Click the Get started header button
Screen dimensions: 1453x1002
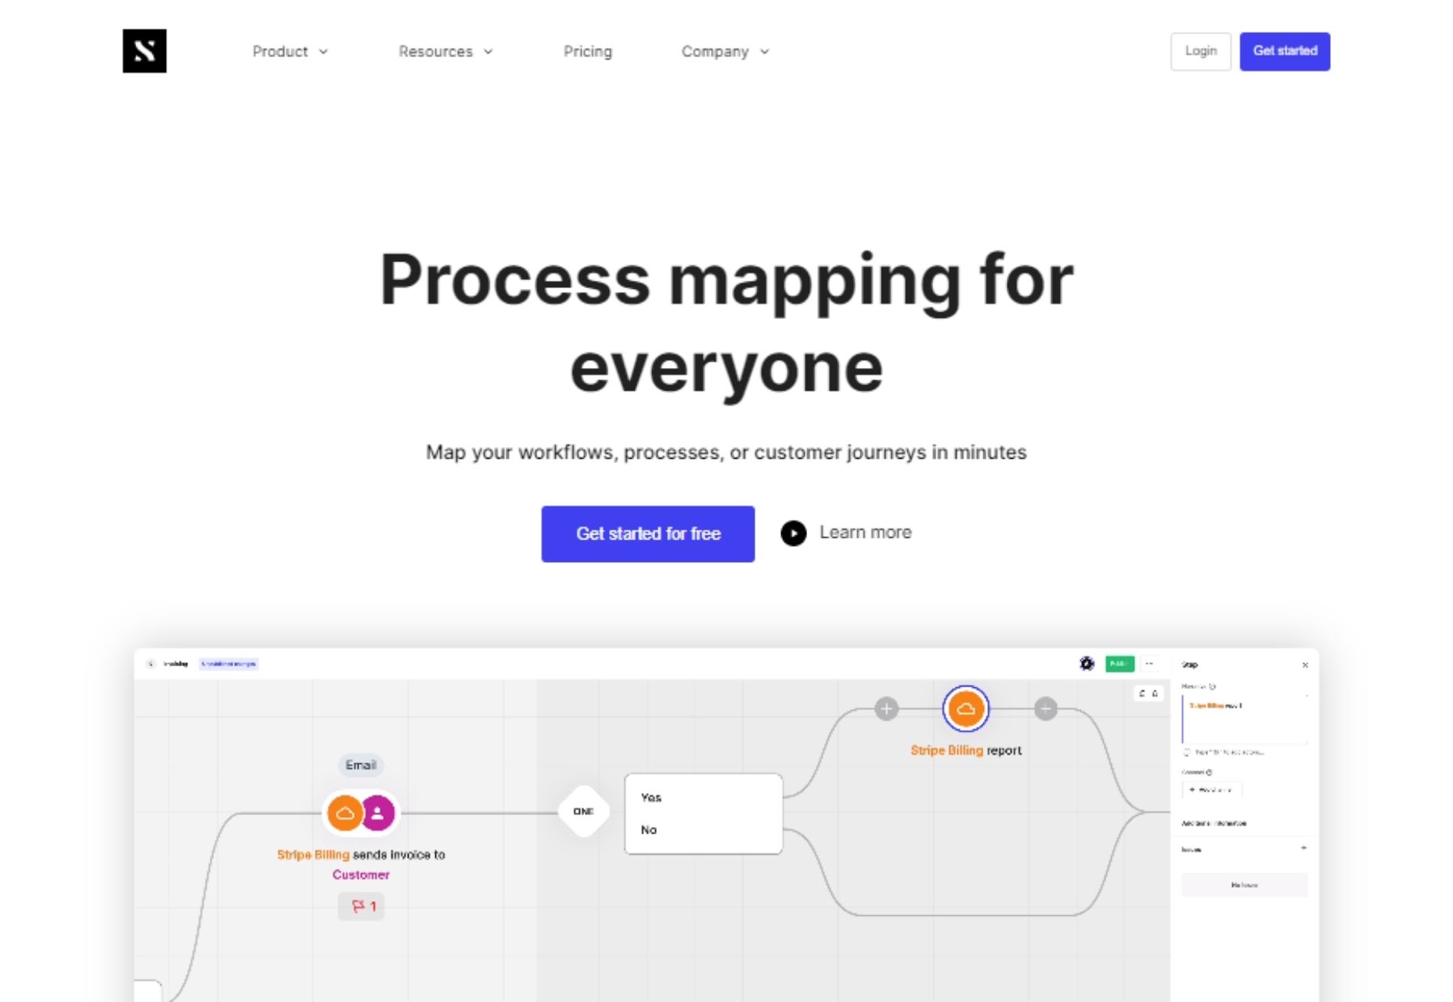(1285, 52)
